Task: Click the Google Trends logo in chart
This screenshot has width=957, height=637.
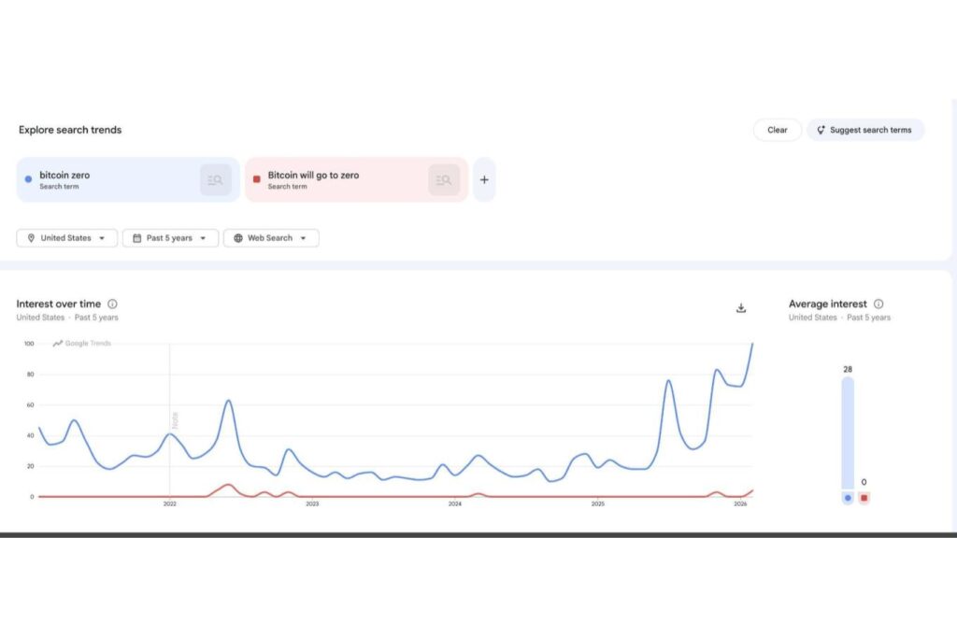Action: click(x=82, y=344)
